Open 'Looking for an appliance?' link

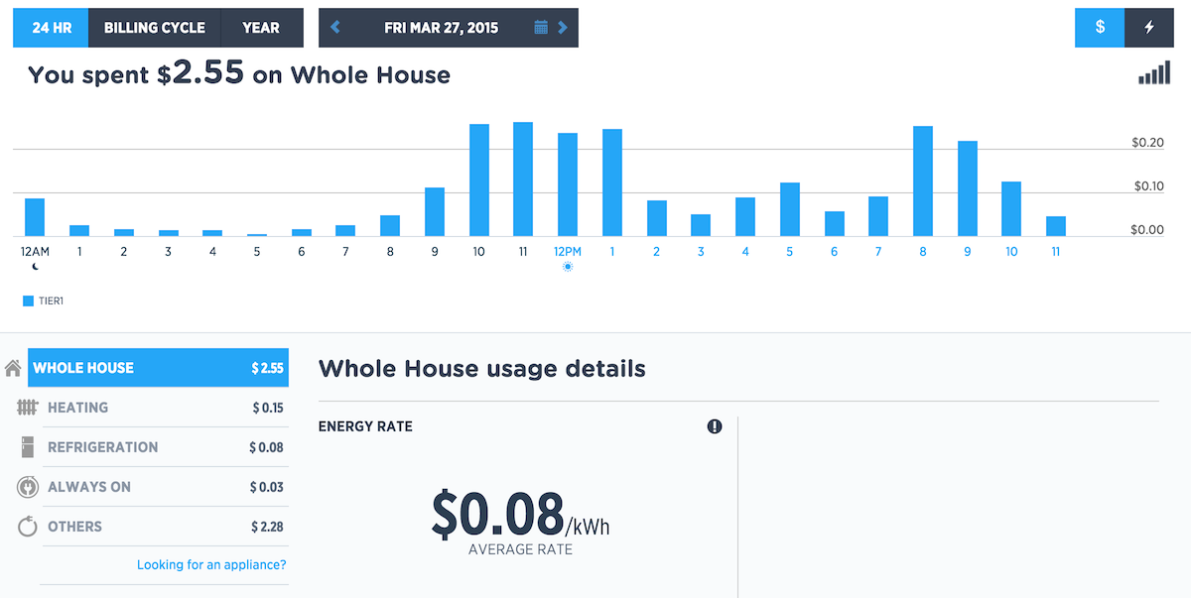[x=211, y=565]
